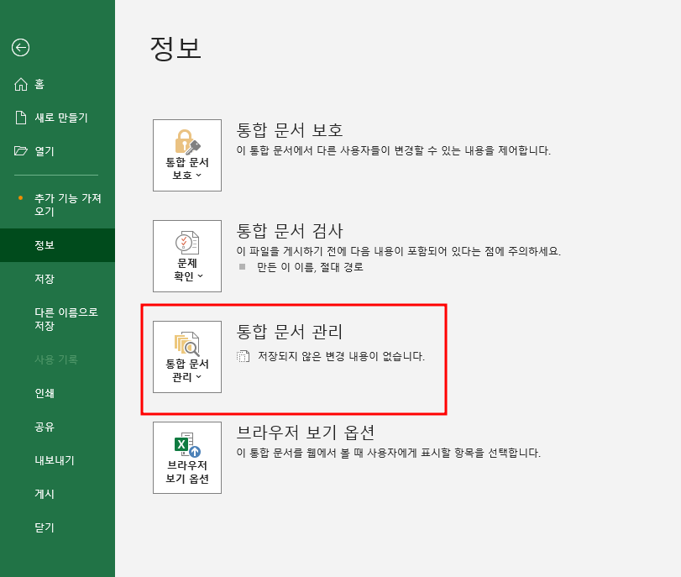
Task: Click the 내보내기 export option
Action: [50, 460]
